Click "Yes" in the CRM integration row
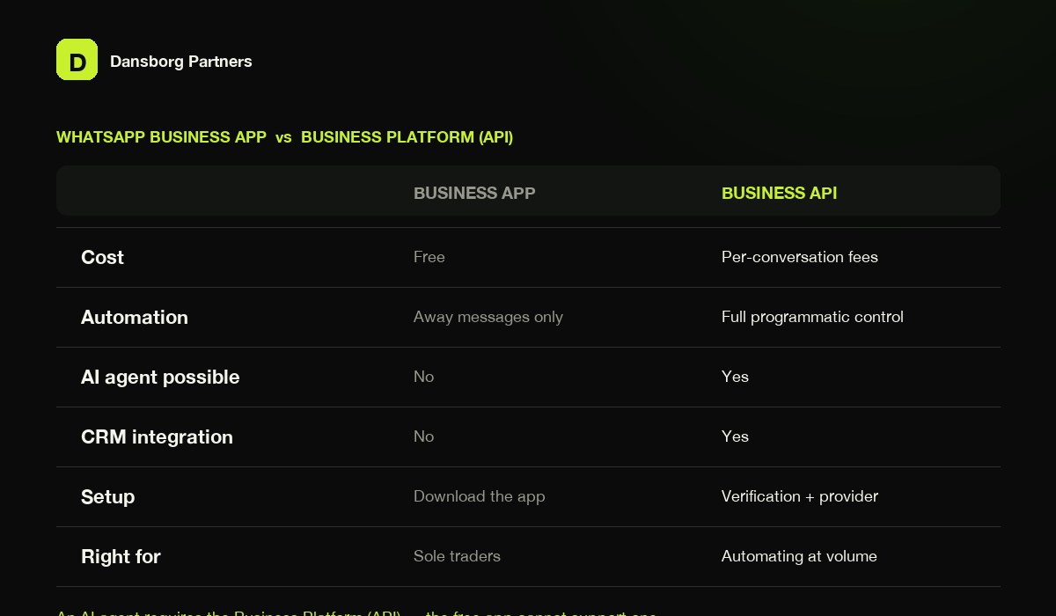The width and height of the screenshot is (1056, 616). pos(735,436)
